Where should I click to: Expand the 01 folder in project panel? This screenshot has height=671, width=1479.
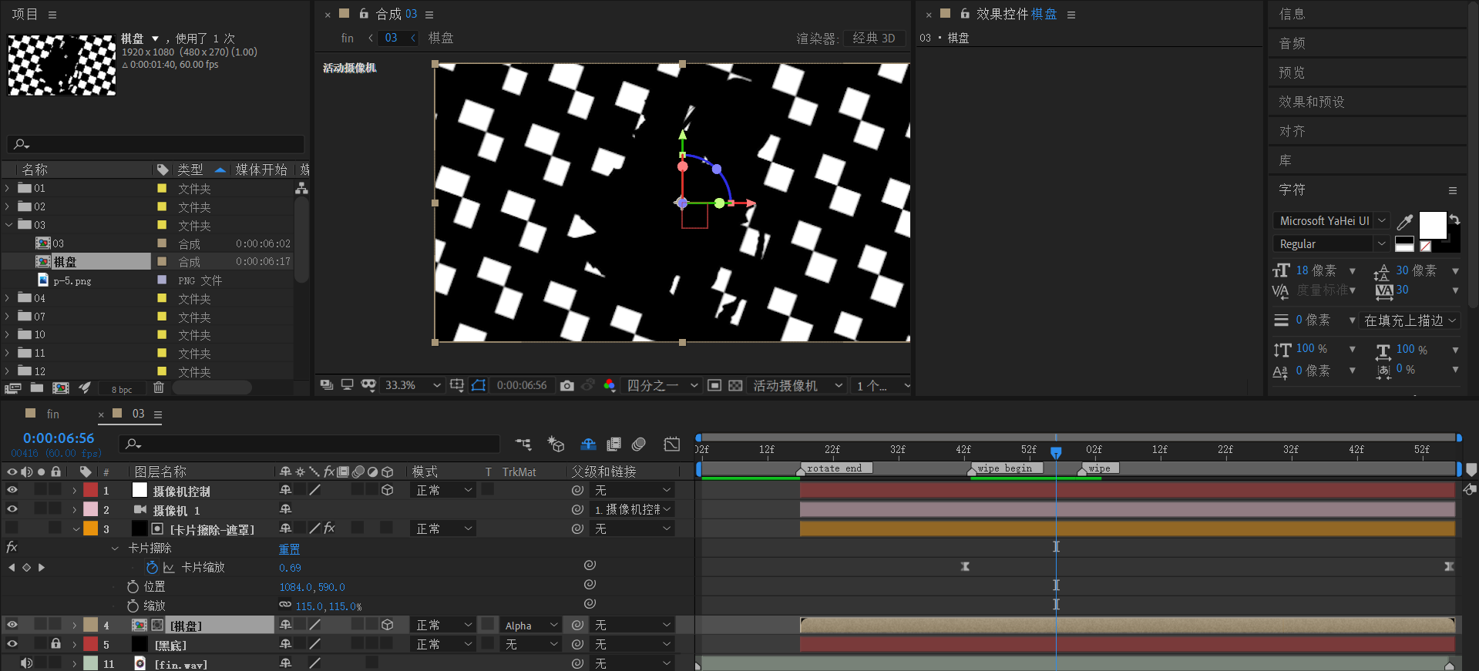(x=8, y=188)
